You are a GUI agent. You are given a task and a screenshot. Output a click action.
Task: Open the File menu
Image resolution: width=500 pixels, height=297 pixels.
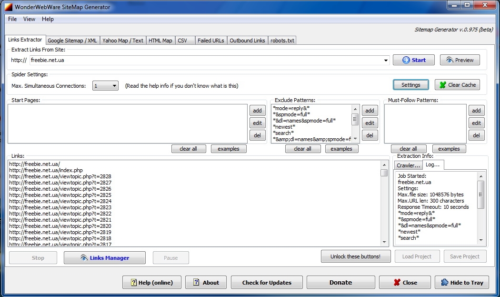(12, 19)
